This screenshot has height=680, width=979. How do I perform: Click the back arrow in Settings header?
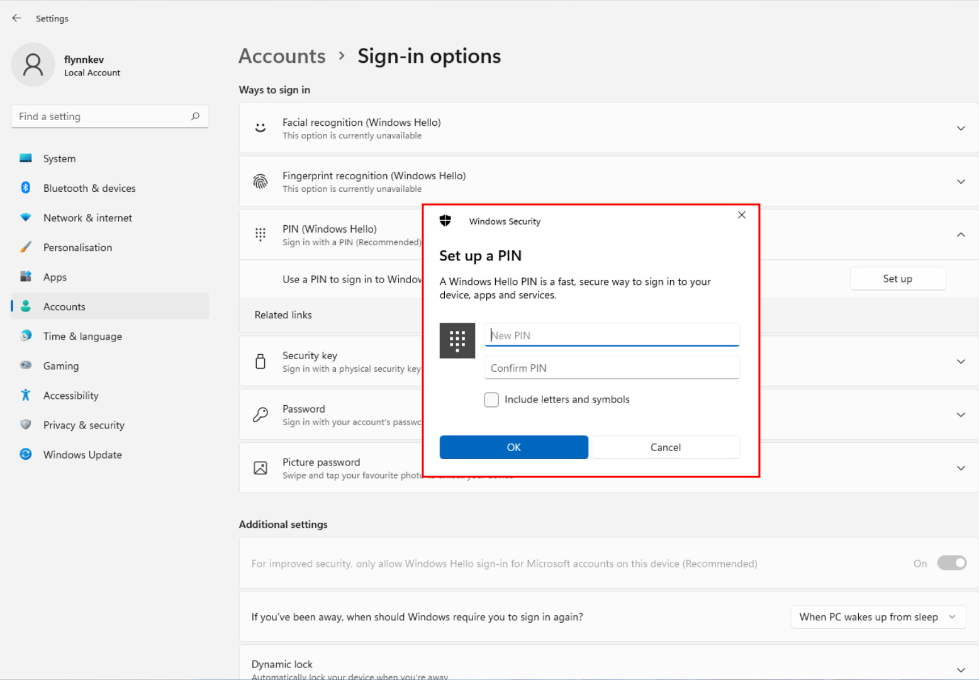point(17,18)
